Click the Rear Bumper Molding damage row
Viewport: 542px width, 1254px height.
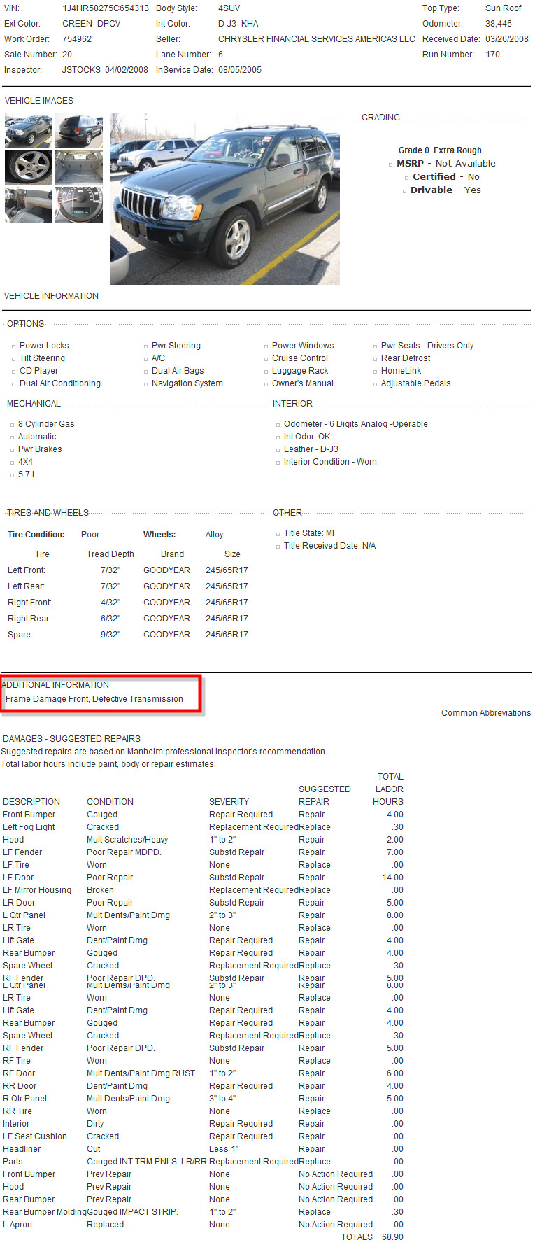pos(203,1212)
